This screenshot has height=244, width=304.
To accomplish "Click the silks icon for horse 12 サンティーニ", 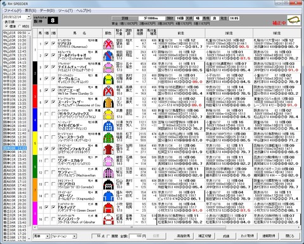I will 108,173.
